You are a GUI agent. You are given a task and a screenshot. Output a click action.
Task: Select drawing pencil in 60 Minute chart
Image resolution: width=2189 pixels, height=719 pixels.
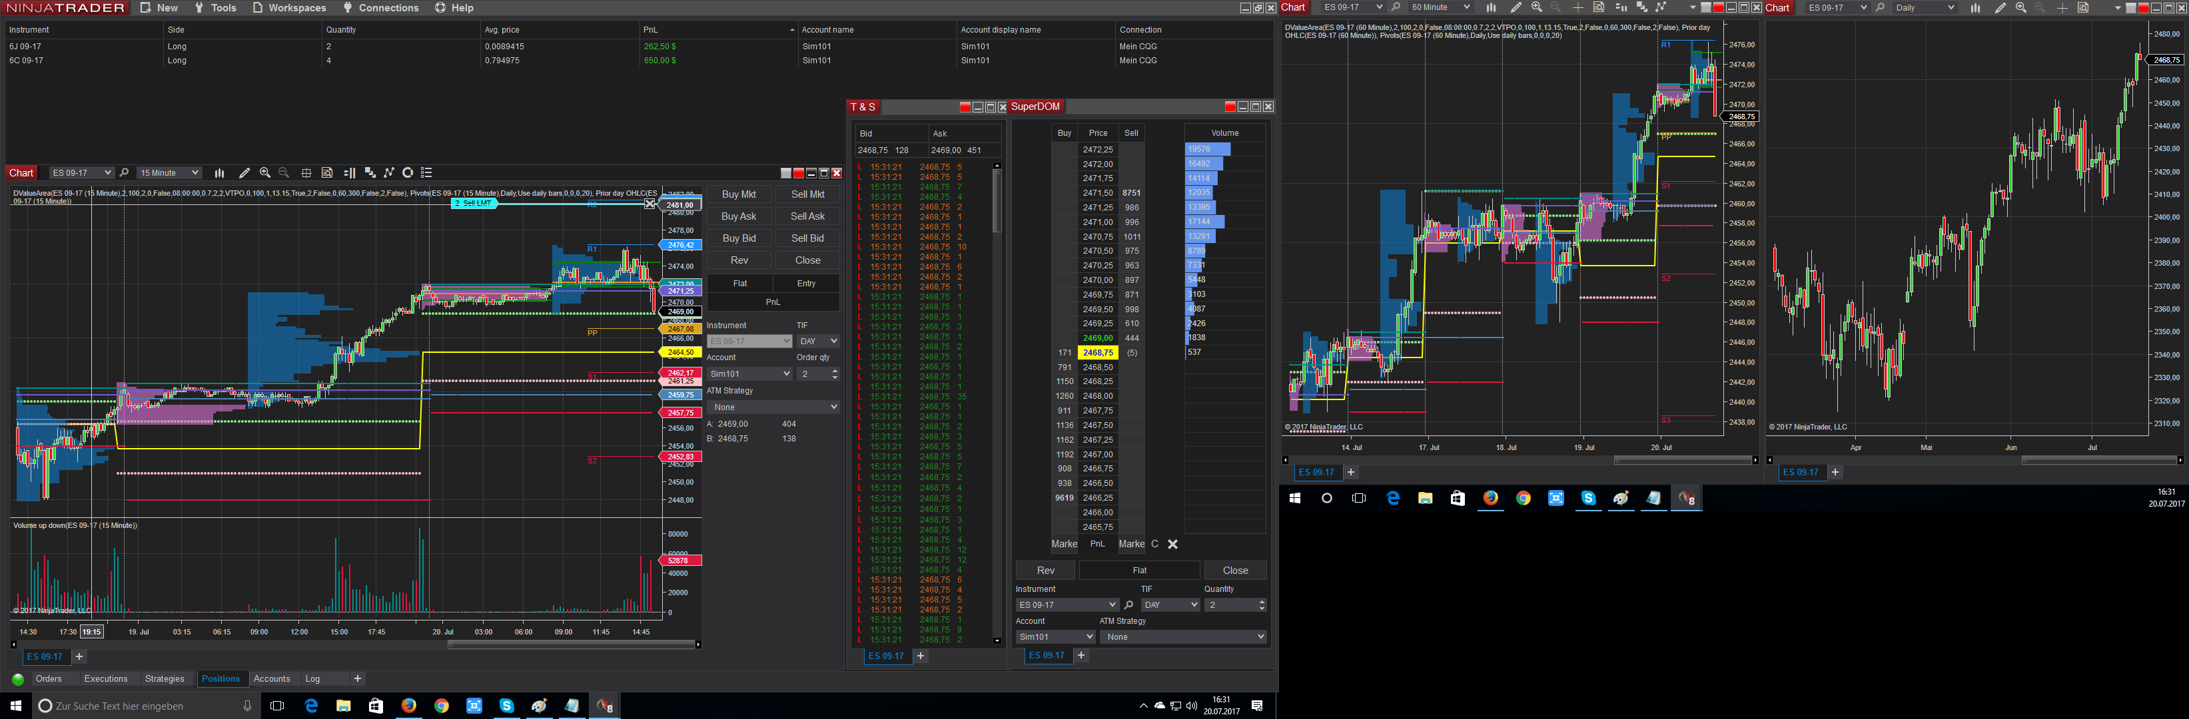pos(1516,7)
